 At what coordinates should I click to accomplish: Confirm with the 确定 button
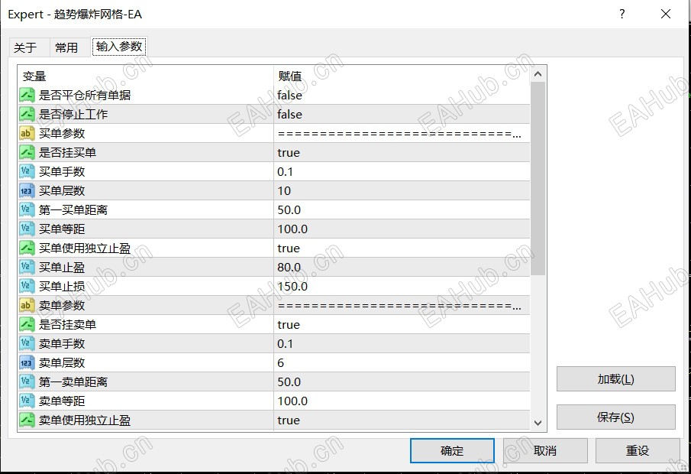[x=452, y=450]
